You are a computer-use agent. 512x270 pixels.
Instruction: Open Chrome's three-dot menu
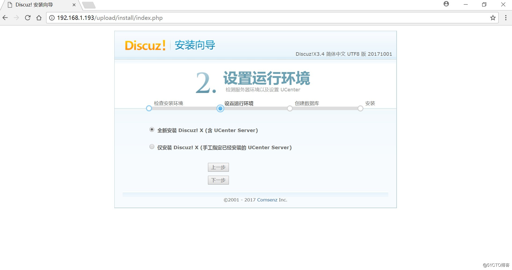(x=506, y=18)
